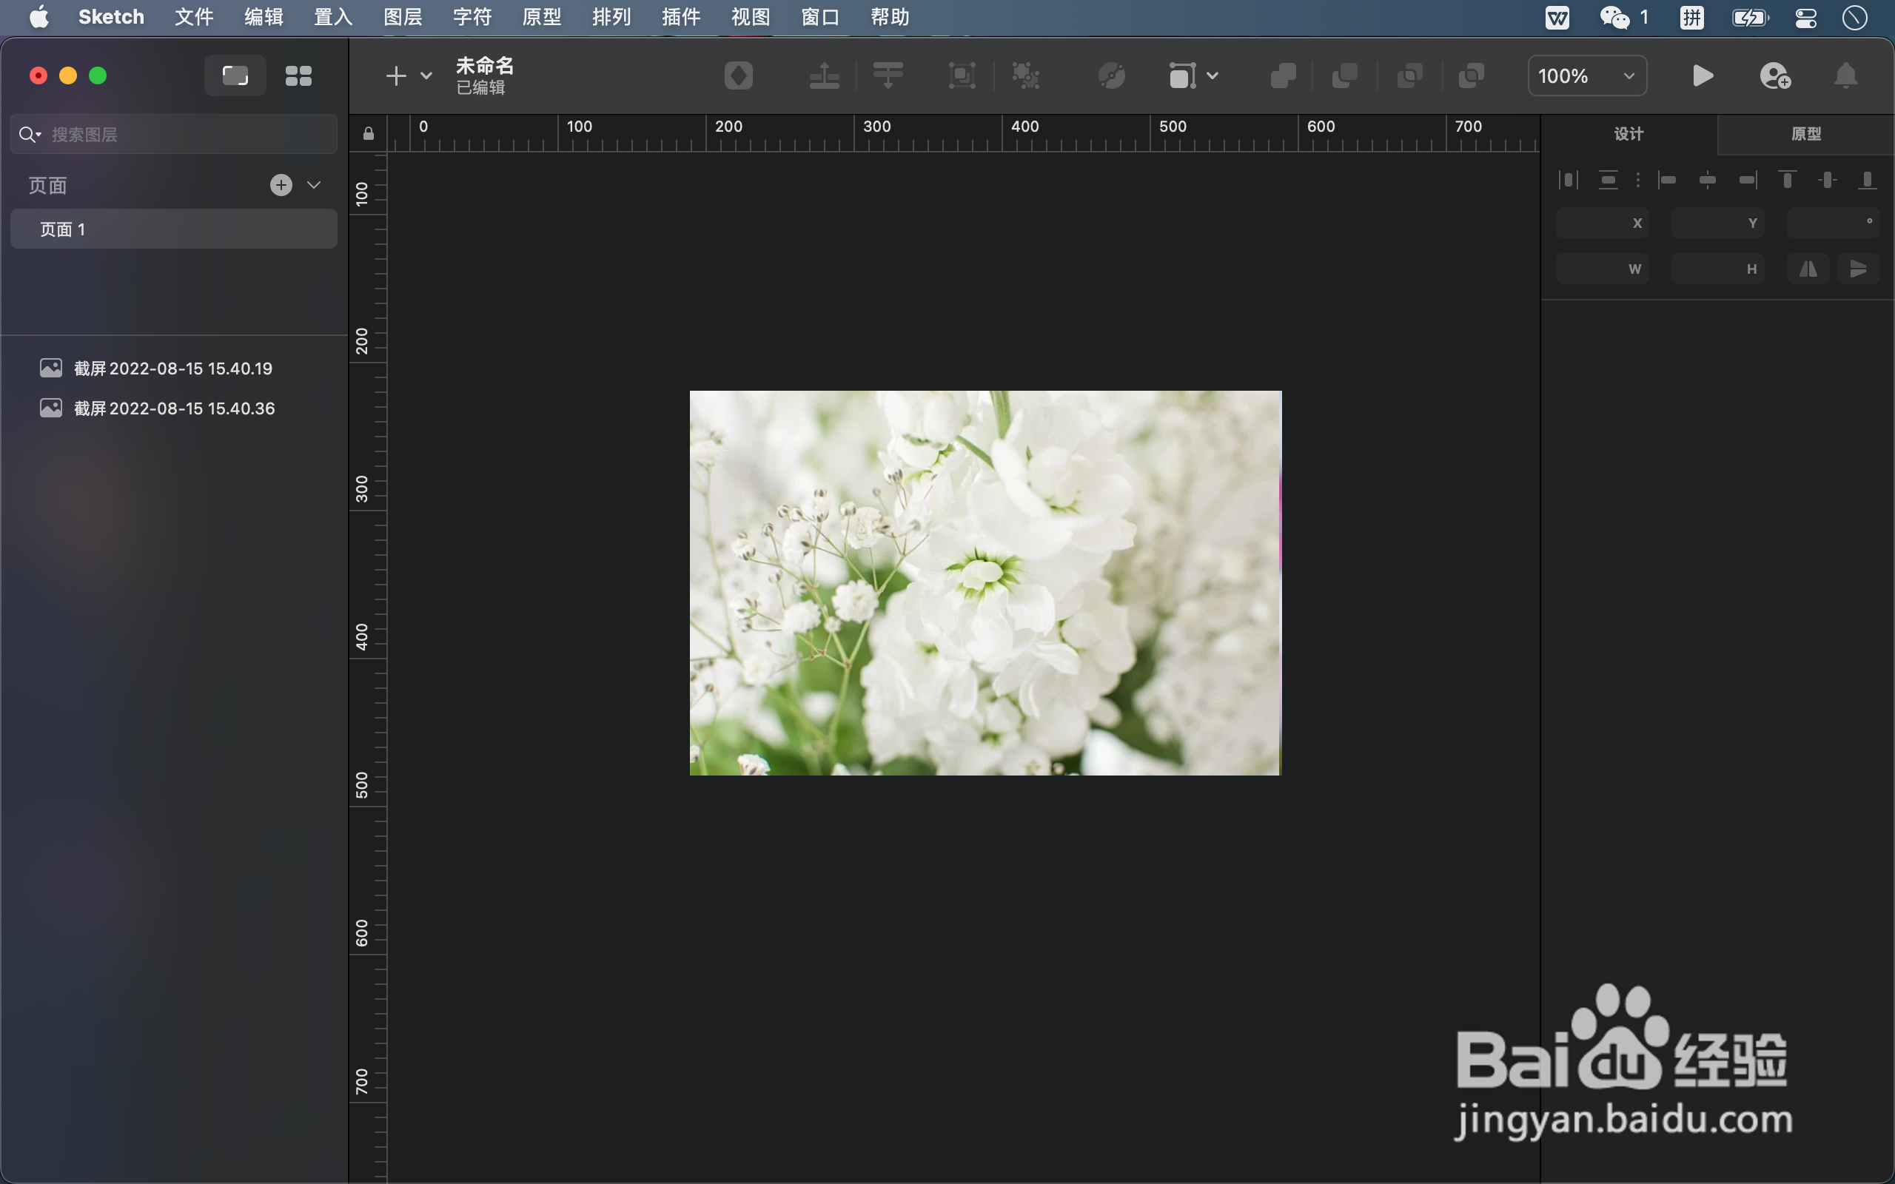The width and height of the screenshot is (1895, 1184).
Task: Open the 100% zoom dropdown
Action: 1587,76
